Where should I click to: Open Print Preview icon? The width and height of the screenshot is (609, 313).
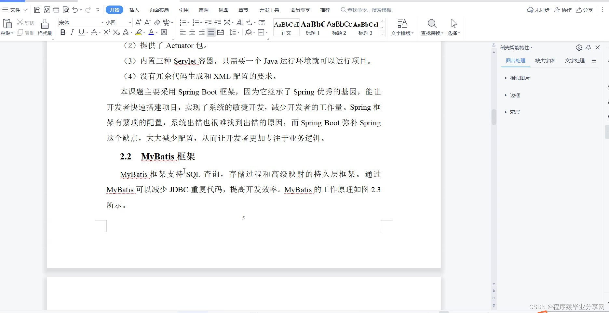(65, 10)
